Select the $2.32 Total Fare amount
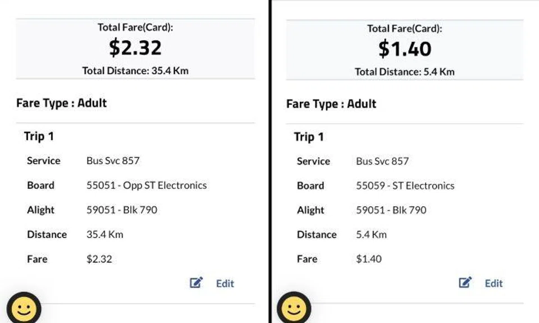 pyautogui.click(x=135, y=48)
